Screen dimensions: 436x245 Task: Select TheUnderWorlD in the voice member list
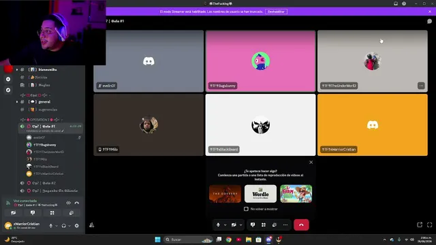[53, 152]
